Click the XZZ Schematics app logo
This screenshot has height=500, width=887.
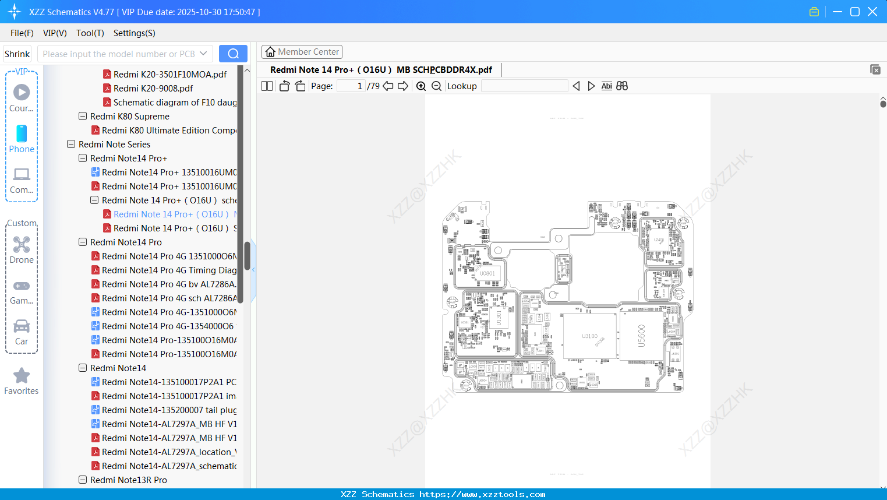(15, 12)
